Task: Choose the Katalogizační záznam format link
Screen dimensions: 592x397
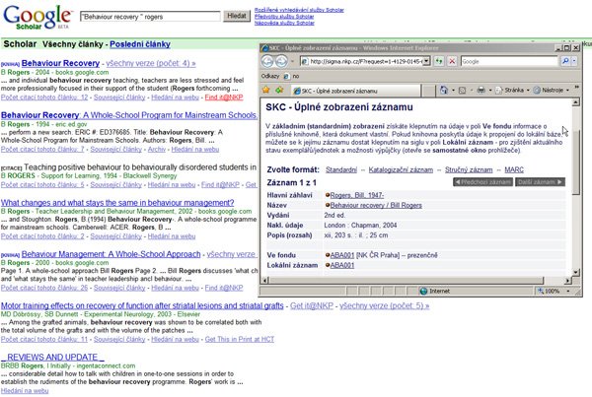Action: pyautogui.click(x=401, y=170)
